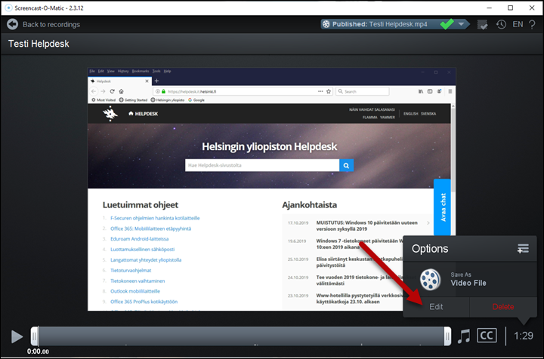544x359 pixels.
Task: Click the film reel Save As icon
Action: [x=430, y=279]
